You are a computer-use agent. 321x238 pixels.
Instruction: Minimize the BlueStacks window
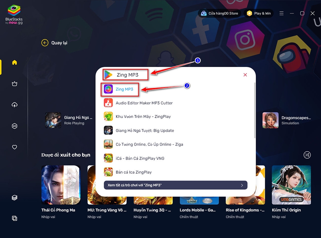[x=292, y=13]
